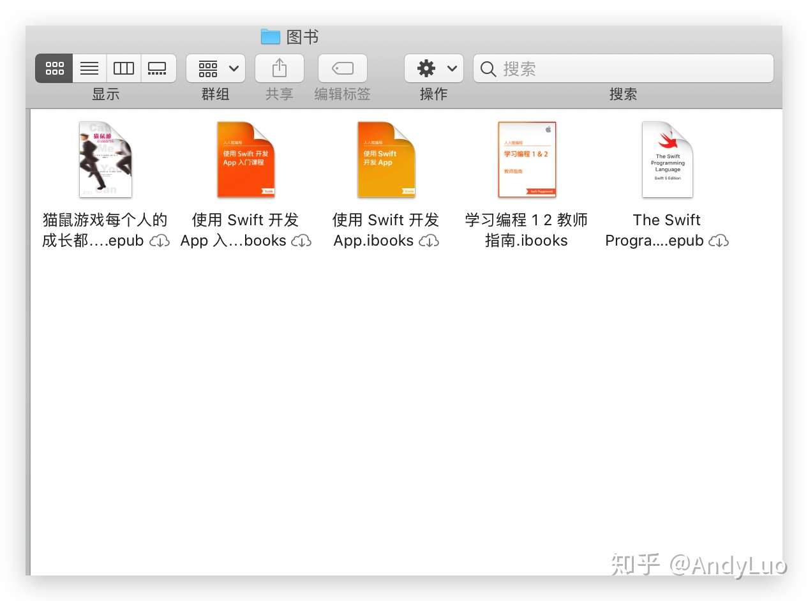Download 使用 Swift 开发 App.ibooks cloud icon
This screenshot has width=808, height=601.
[429, 241]
